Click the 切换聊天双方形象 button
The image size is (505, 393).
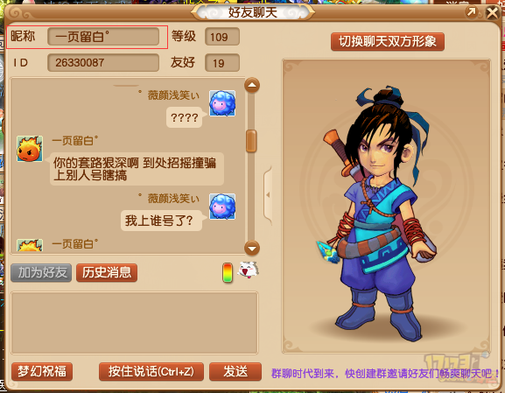(388, 41)
